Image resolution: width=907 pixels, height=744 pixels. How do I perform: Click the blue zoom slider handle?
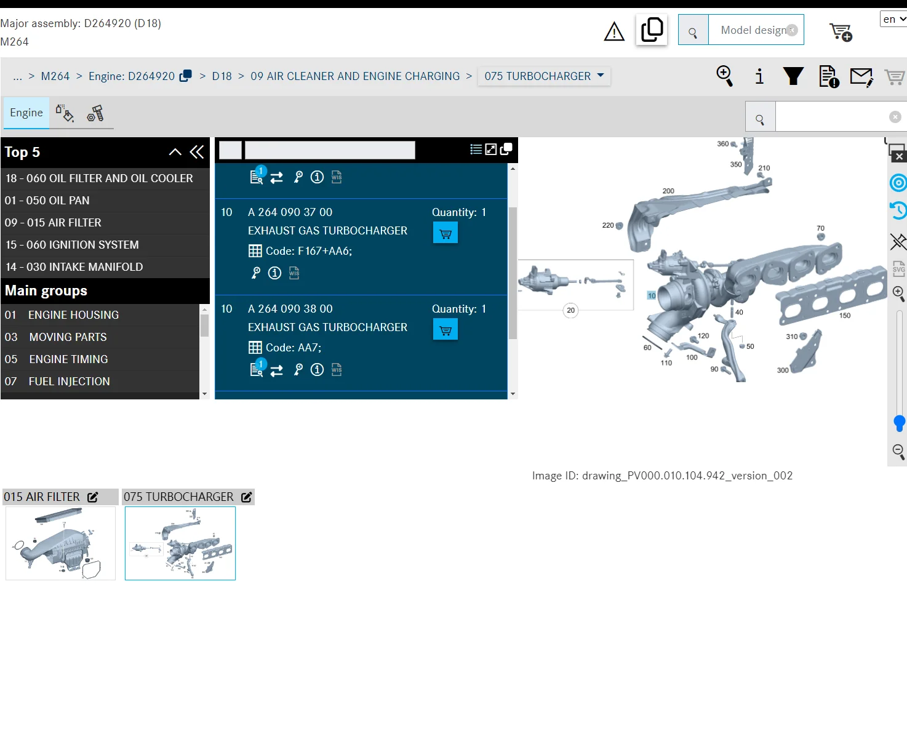(899, 423)
